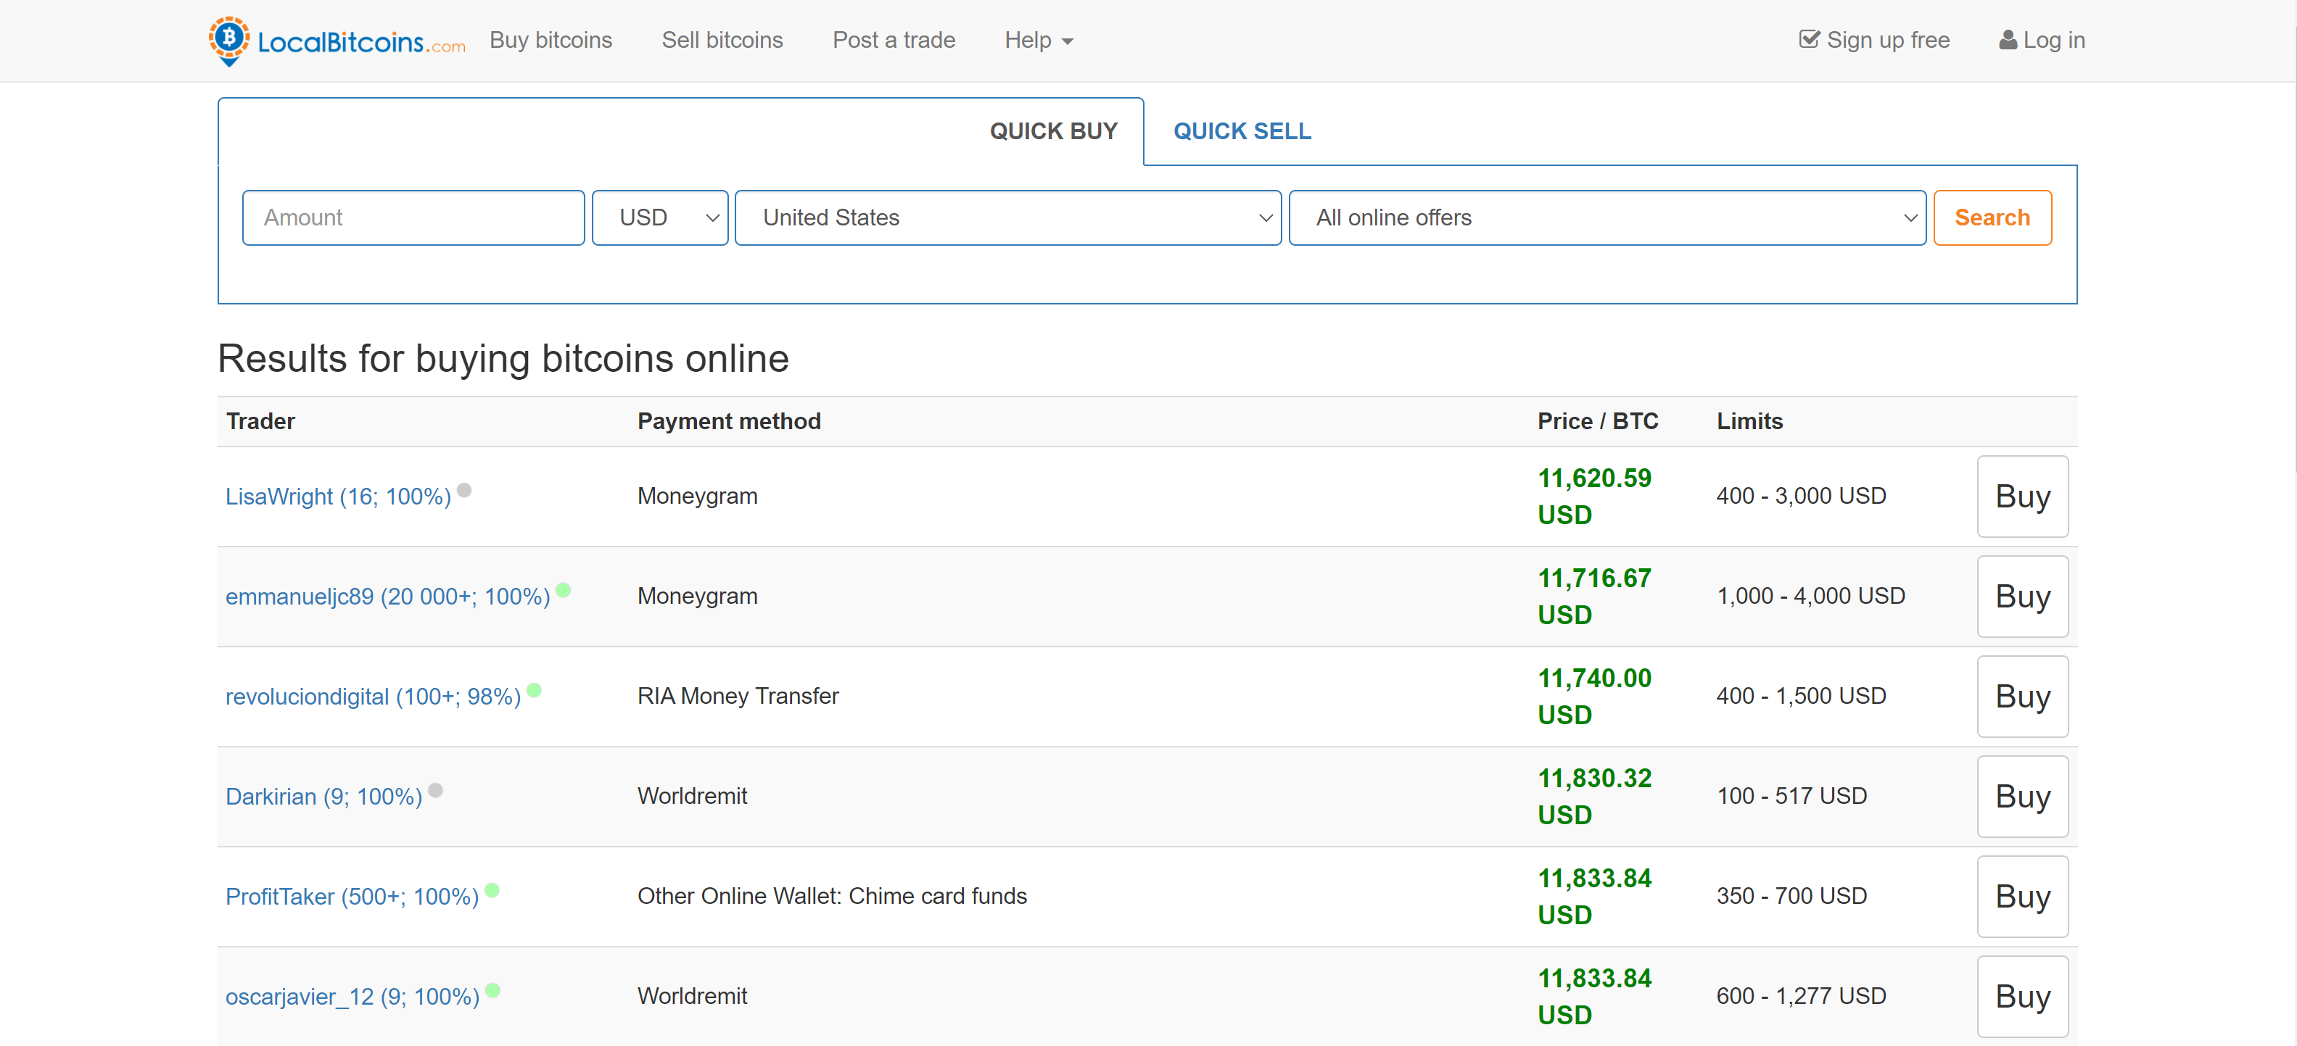Image resolution: width=2297 pixels, height=1046 pixels.
Task: Open the United States country dropdown
Action: (1007, 217)
